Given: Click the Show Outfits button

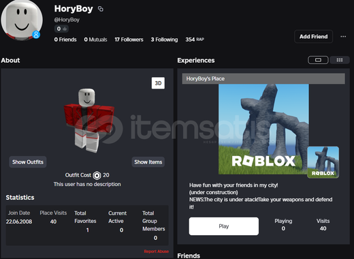Looking at the screenshot, I should (28, 162).
